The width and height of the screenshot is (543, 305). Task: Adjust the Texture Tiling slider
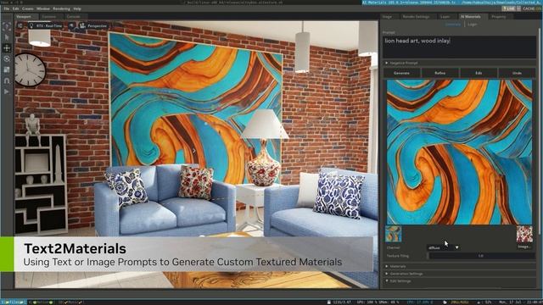[x=482, y=256]
